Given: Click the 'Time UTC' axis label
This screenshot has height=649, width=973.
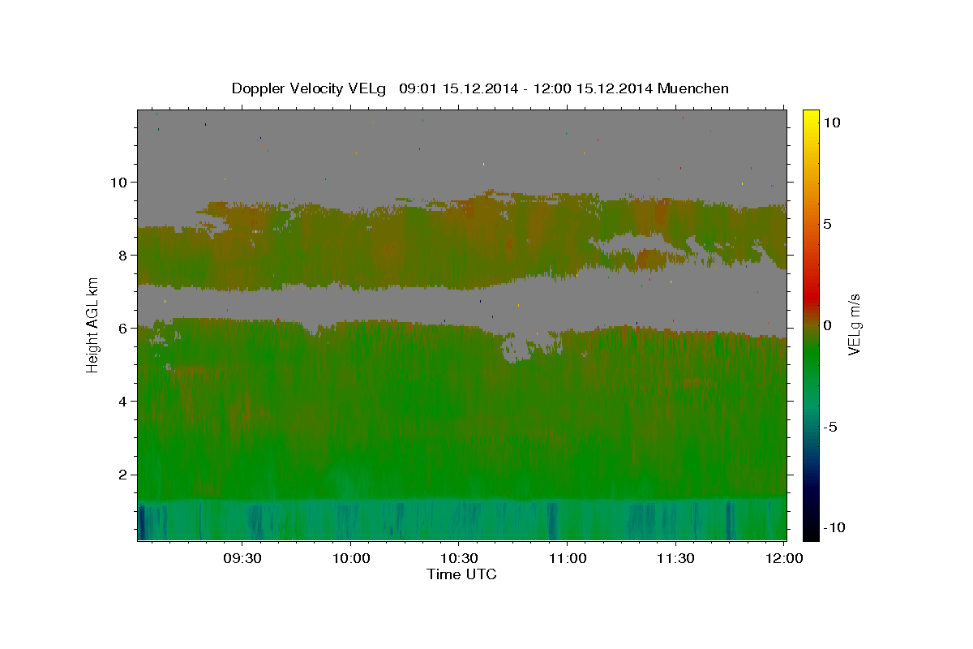Looking at the screenshot, I should 461,574.
